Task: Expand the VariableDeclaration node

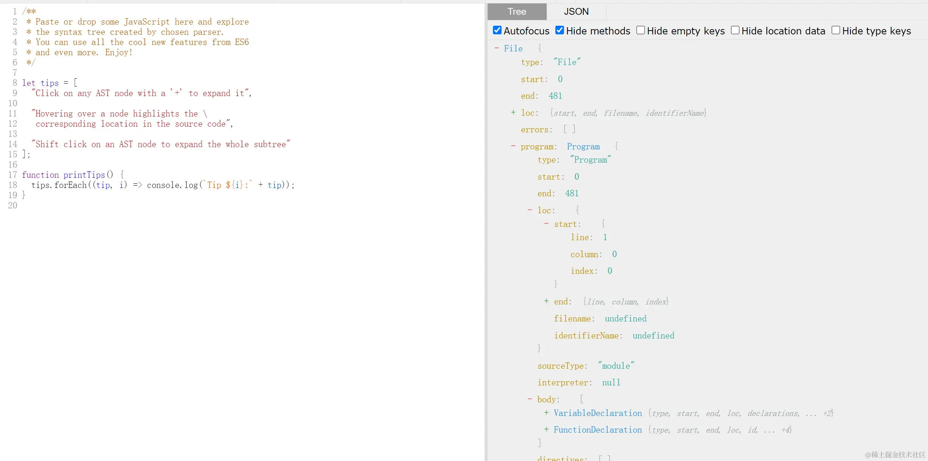Action: (x=546, y=413)
